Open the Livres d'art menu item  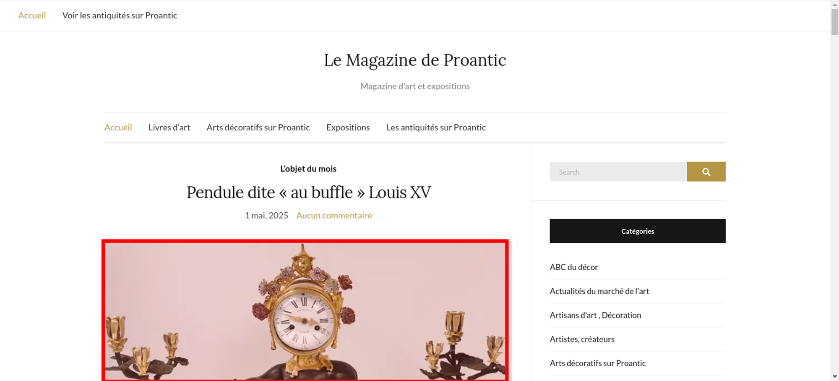click(169, 127)
